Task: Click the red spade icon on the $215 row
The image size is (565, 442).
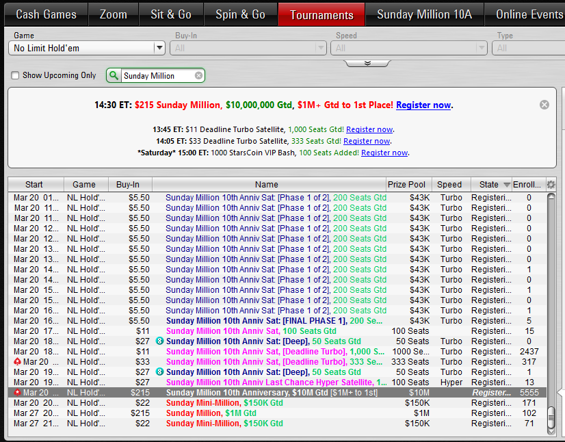Action: [x=17, y=393]
